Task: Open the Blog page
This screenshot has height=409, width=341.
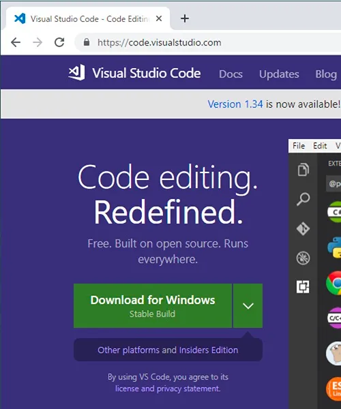Action: pos(326,74)
